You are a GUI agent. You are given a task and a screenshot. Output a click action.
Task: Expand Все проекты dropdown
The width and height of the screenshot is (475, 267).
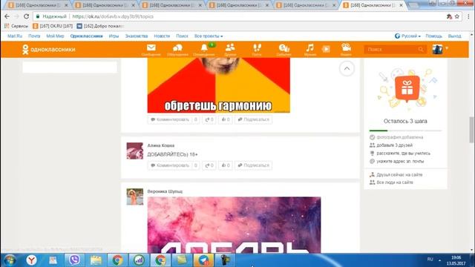pos(209,36)
